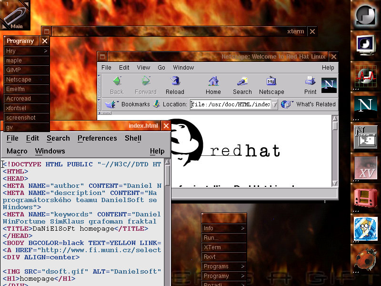Screen dimensions: 381x286
Task: Open the Window menu in Netscape
Action: point(183,67)
